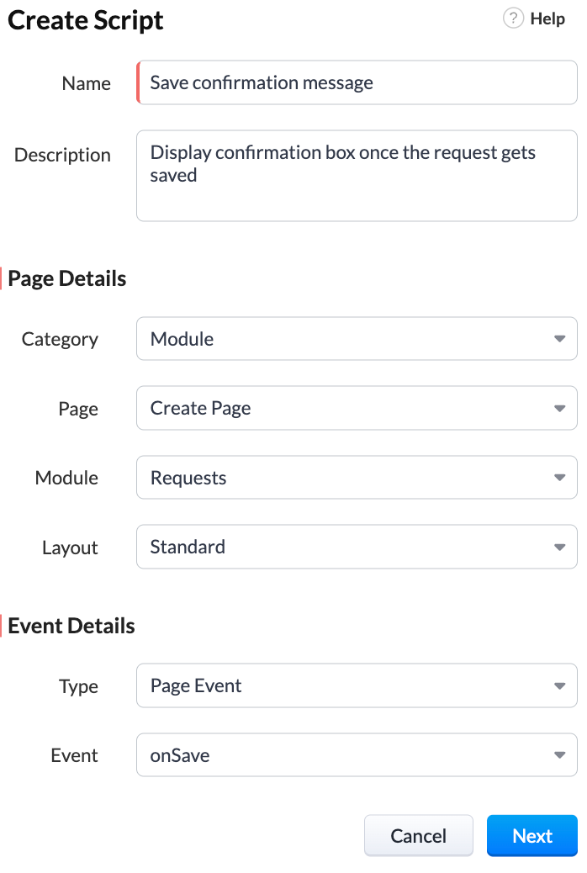Open the onSave event selector
Viewport: 587px width, 873px height.
[336, 754]
